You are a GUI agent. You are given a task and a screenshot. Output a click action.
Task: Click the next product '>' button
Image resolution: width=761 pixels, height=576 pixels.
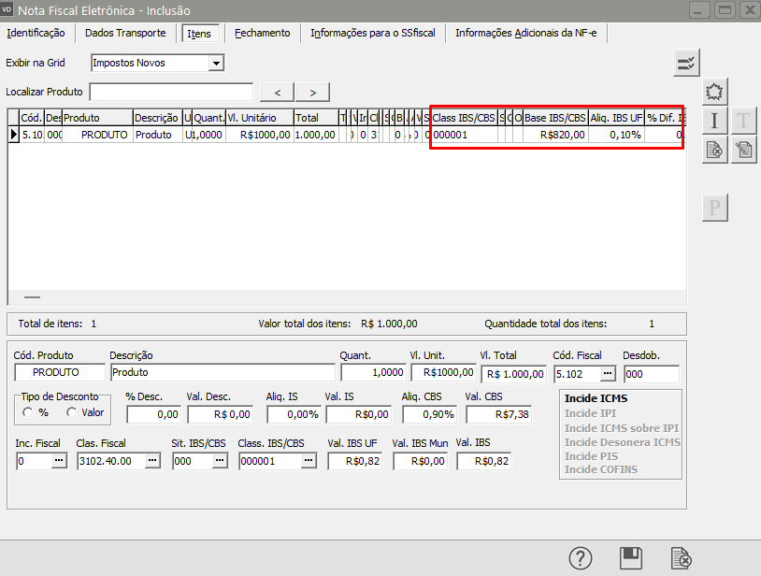(x=312, y=92)
